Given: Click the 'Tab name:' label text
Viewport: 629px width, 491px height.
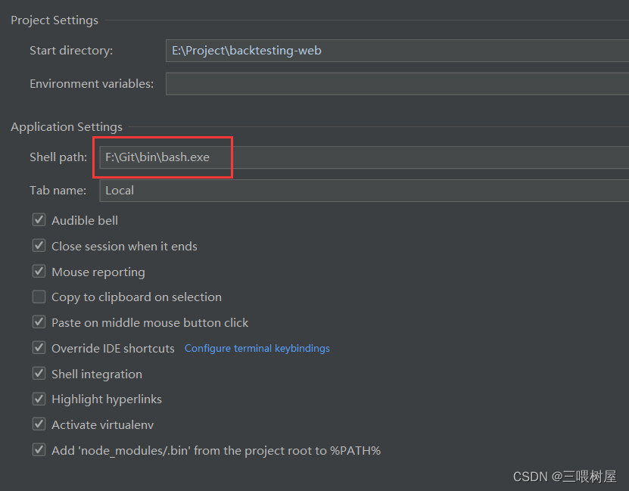Looking at the screenshot, I should 58,191.
